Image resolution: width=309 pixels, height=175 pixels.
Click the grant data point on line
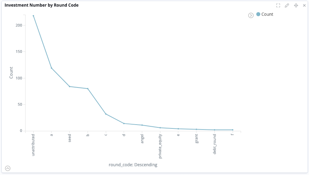(196, 129)
